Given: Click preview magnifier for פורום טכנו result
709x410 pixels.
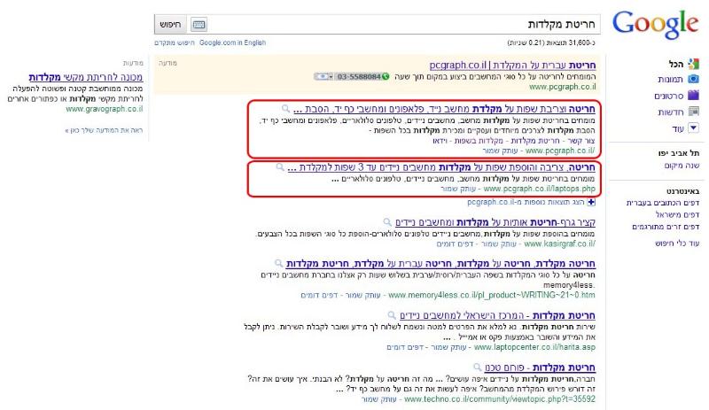Looking at the screenshot, I should [477, 367].
